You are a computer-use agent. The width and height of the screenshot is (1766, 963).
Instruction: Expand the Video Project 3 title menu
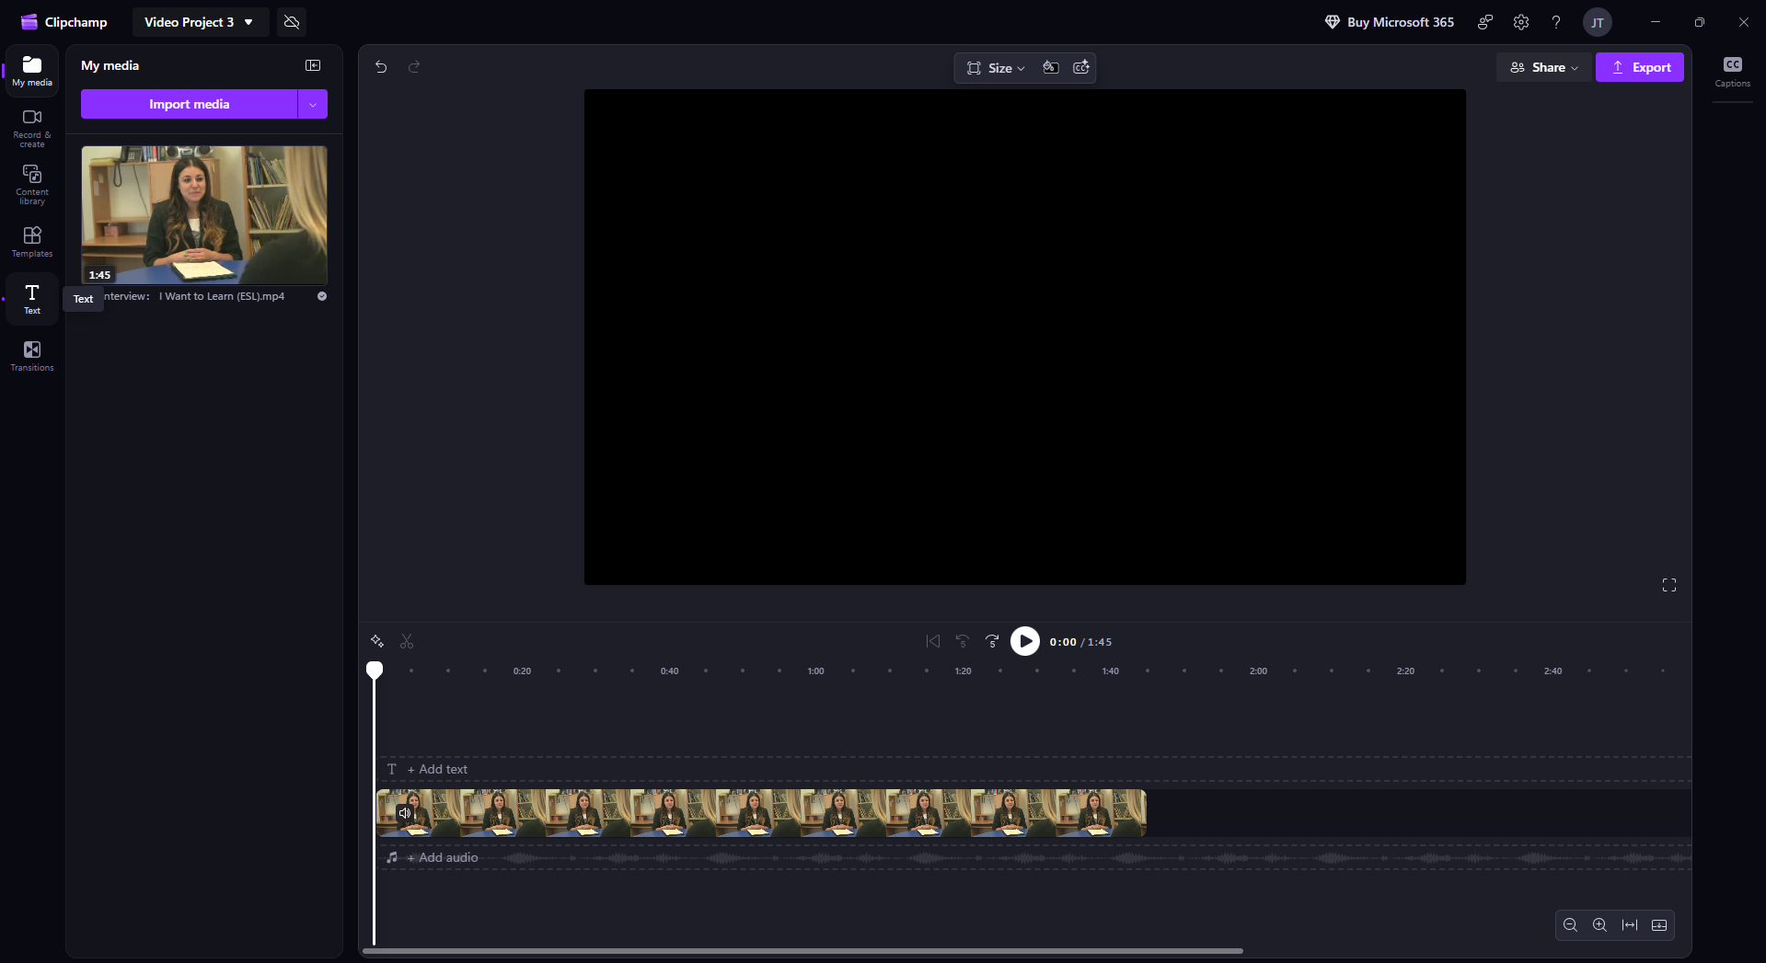(248, 22)
